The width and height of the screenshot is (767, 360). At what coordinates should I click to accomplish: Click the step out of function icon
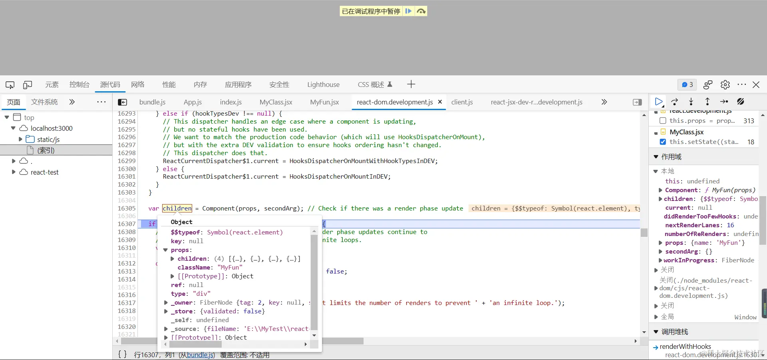click(707, 102)
